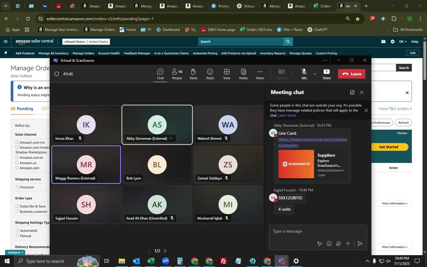The width and height of the screenshot is (427, 267).
Task: Open Manage All Inventory menu item
Action: point(53,53)
